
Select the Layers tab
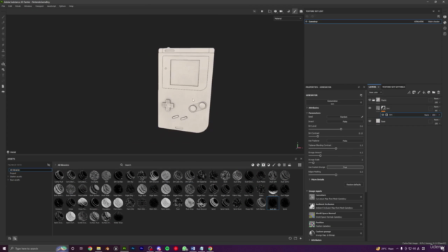(372, 87)
